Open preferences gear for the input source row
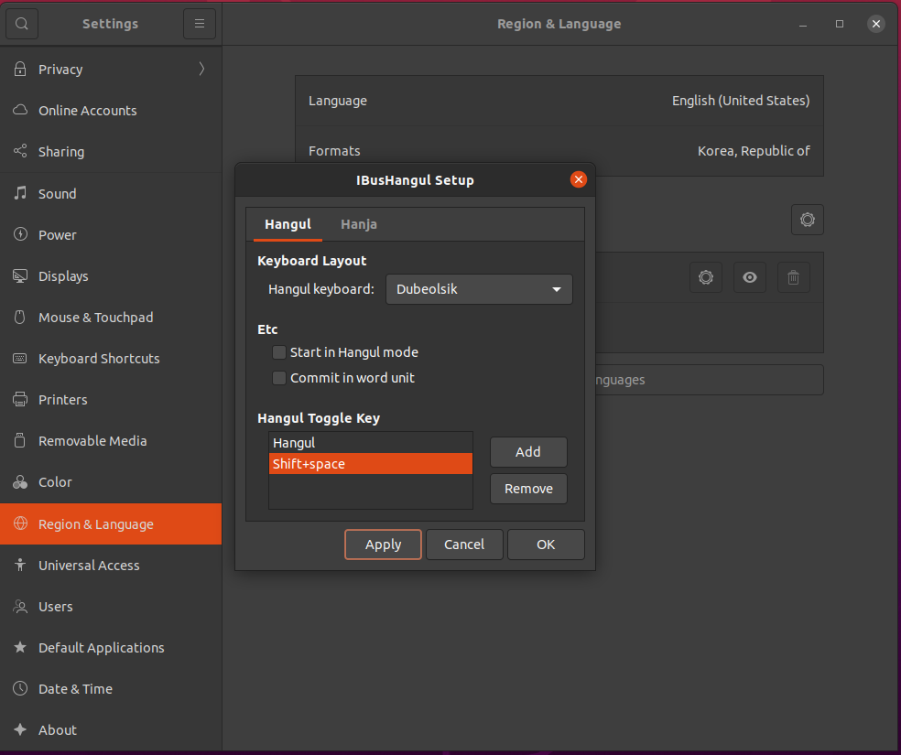901x755 pixels. tap(706, 277)
